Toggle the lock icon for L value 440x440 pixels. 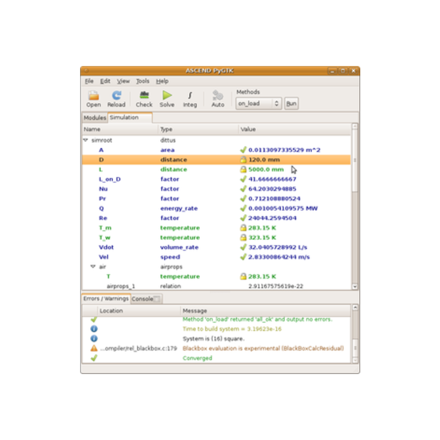(x=243, y=169)
